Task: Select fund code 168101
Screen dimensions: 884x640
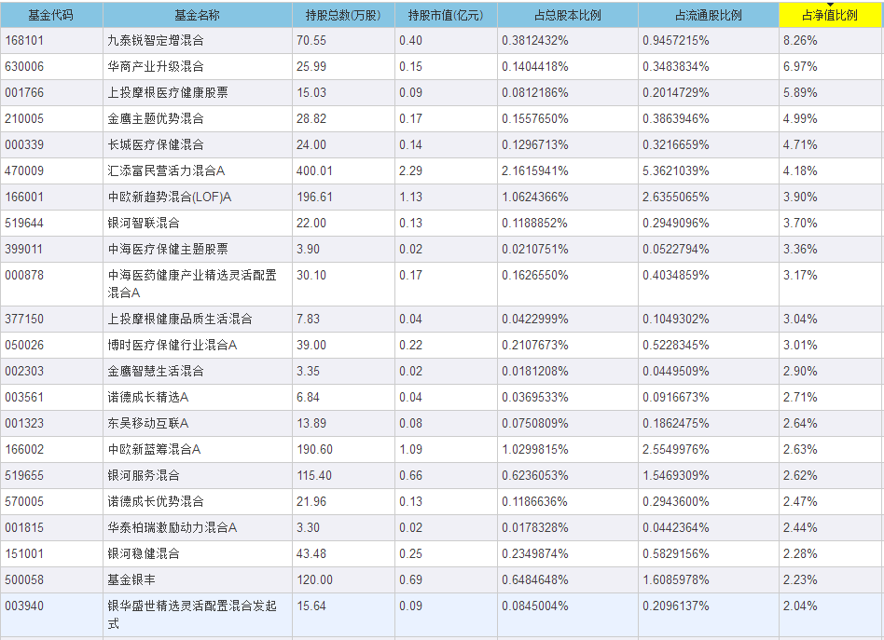Action: 24,41
